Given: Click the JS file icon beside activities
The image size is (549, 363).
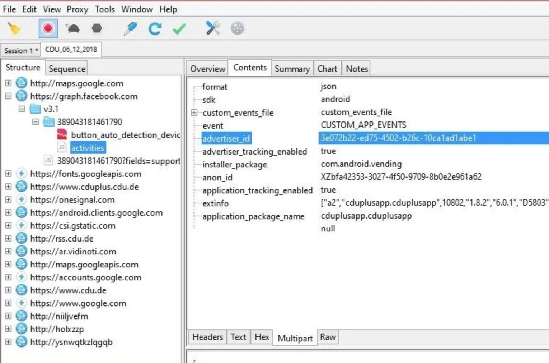Looking at the screenshot, I should [62, 147].
